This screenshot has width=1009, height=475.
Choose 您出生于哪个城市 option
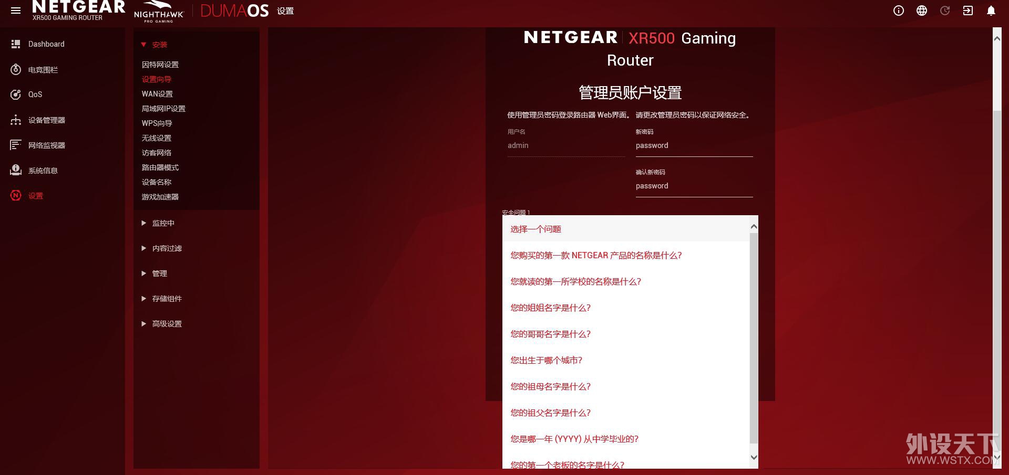click(626, 360)
